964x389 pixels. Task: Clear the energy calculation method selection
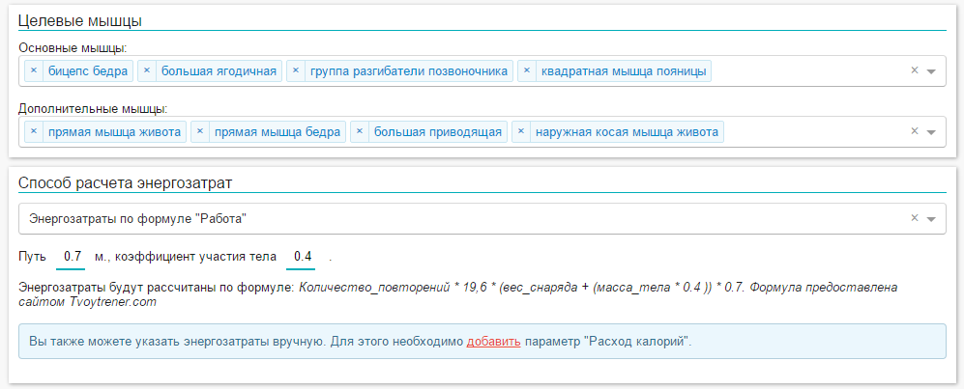[914, 219]
